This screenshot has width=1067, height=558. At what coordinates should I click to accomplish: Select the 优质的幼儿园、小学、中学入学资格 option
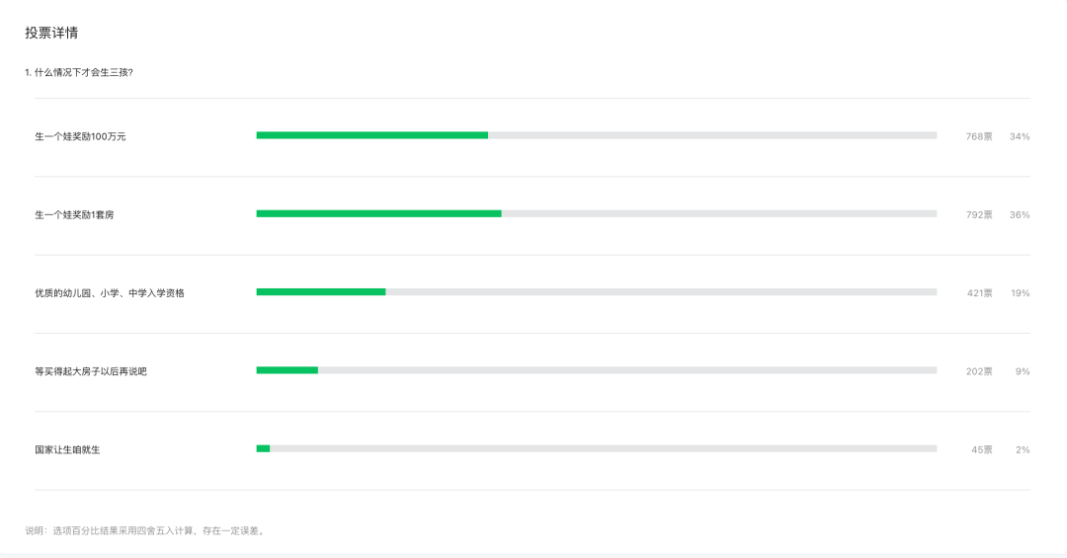pos(110,293)
